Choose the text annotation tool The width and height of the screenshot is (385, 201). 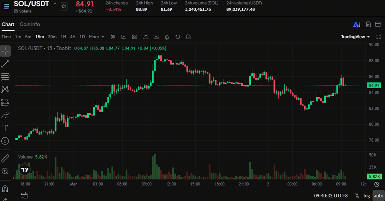(5, 128)
